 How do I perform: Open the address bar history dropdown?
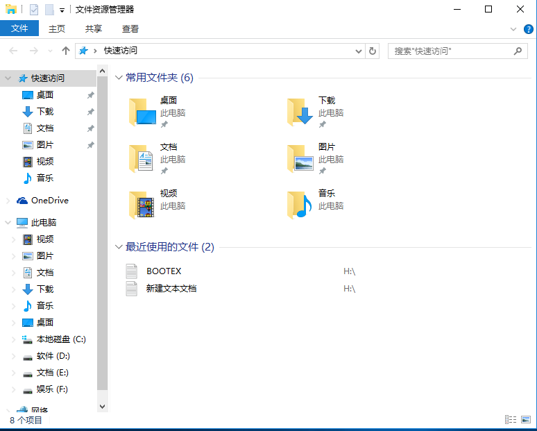tap(359, 51)
